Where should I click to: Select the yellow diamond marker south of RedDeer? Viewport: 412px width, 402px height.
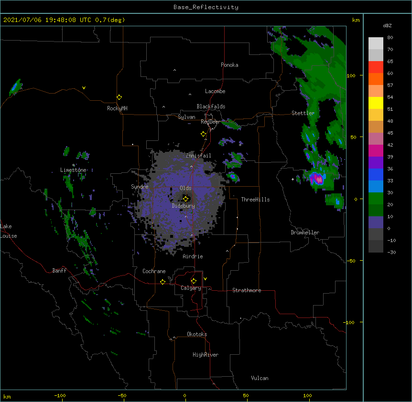click(203, 134)
